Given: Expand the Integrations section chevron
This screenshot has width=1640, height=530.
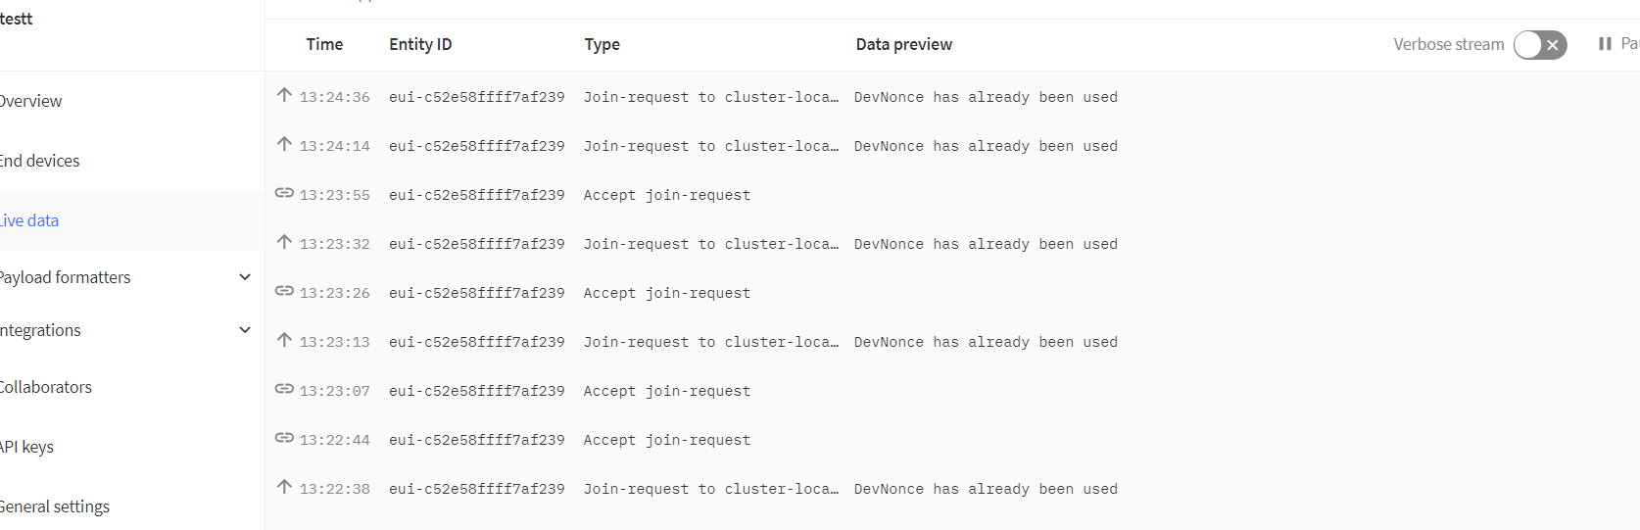Looking at the screenshot, I should point(245,330).
